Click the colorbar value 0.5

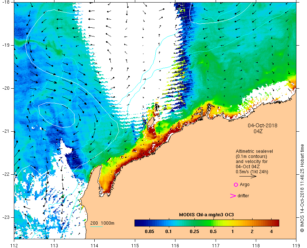[213, 232]
